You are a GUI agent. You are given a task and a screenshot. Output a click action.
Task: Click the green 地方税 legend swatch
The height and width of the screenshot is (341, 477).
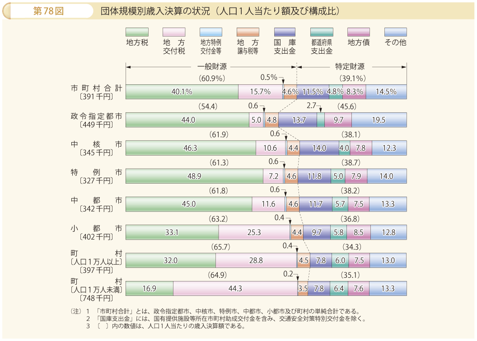(x=137, y=32)
